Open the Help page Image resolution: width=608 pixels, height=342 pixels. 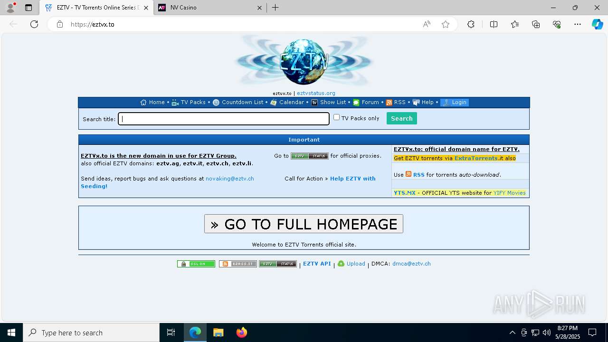(423, 102)
